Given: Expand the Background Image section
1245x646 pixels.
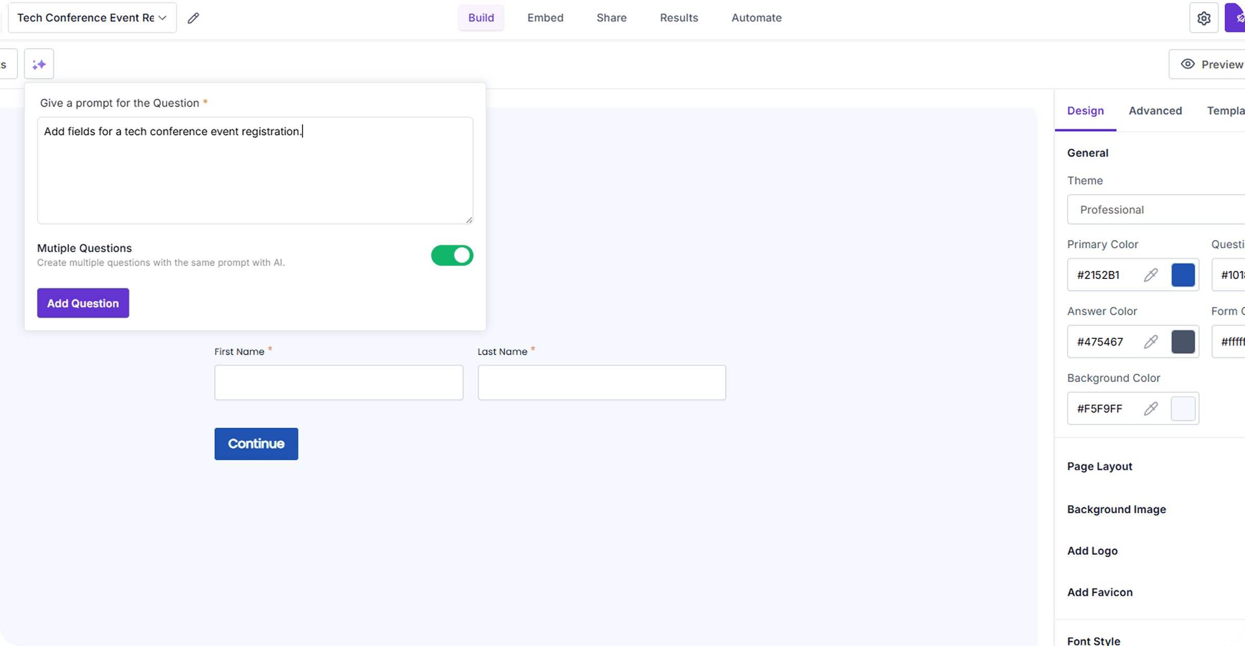Looking at the screenshot, I should [x=1116, y=510].
